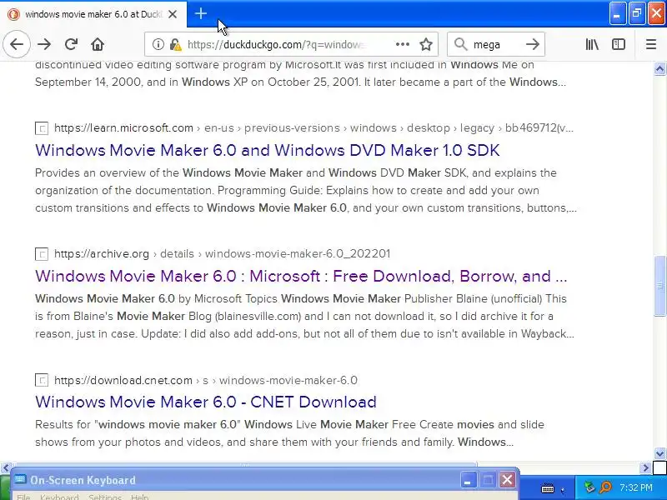
Task: Reload the current page
Action: [x=71, y=44]
